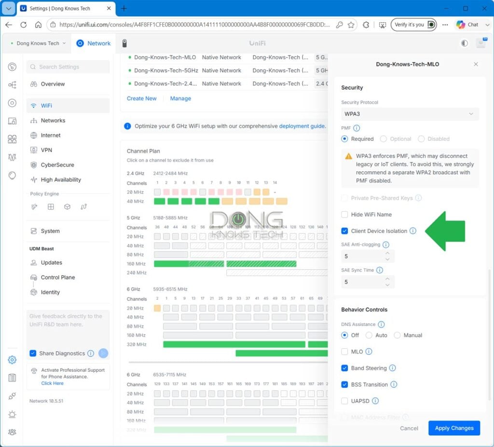Cancel the WiFi settings changes
Image resolution: width=494 pixels, height=447 pixels.
[409, 428]
